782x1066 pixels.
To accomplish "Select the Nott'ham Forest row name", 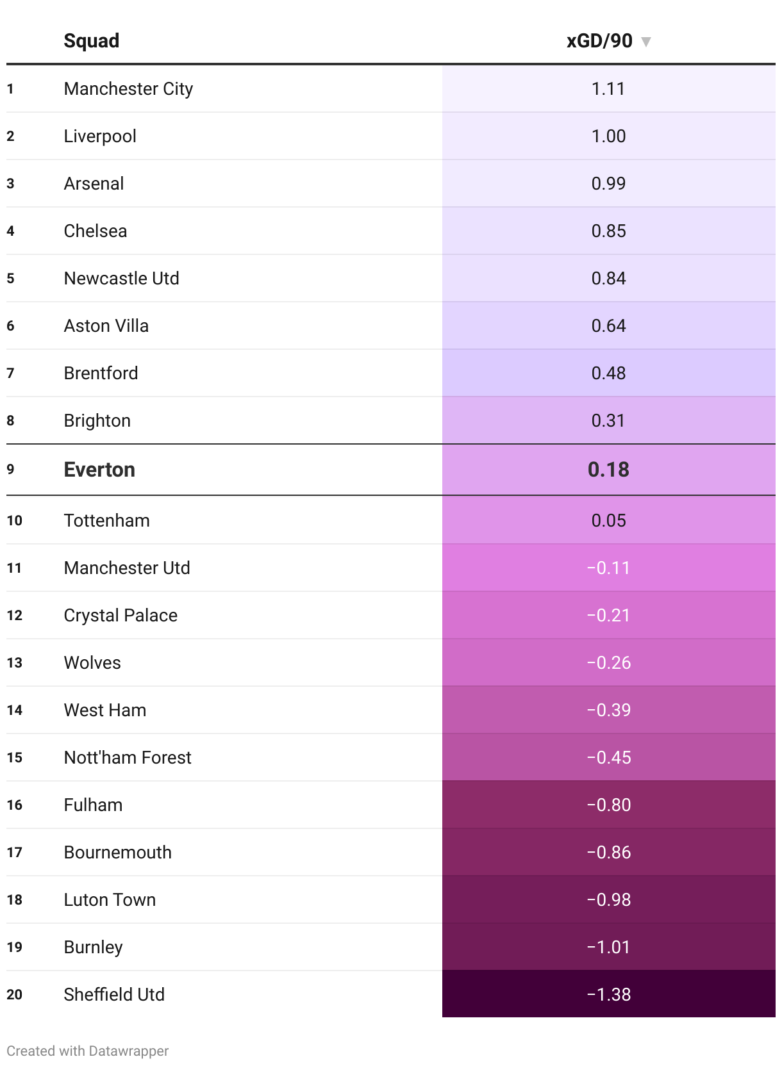I will (128, 757).
